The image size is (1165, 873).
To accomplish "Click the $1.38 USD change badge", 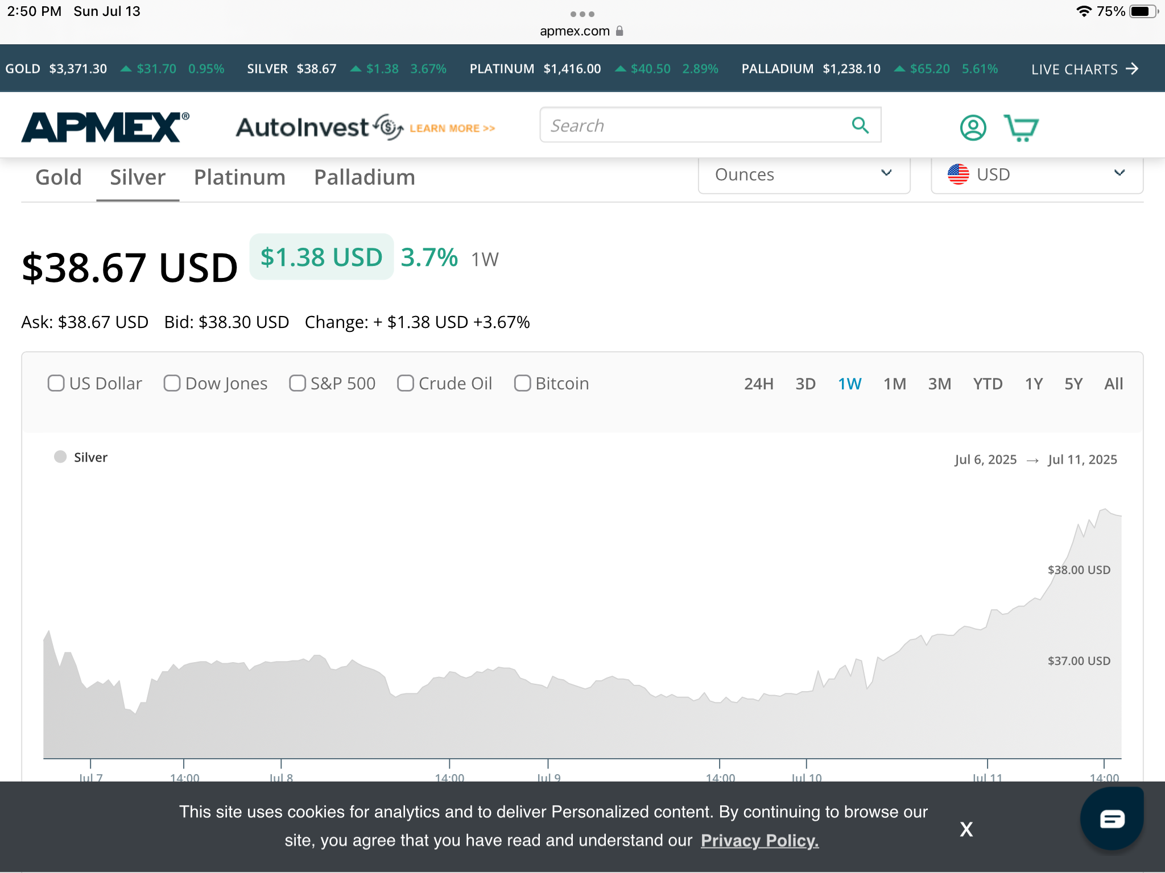I will click(321, 257).
